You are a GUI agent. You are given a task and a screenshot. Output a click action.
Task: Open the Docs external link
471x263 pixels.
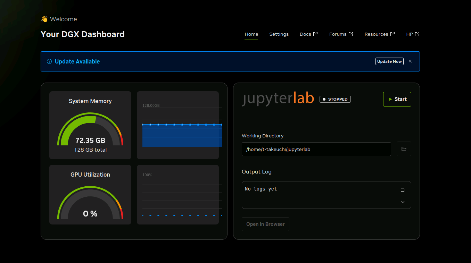pos(308,34)
